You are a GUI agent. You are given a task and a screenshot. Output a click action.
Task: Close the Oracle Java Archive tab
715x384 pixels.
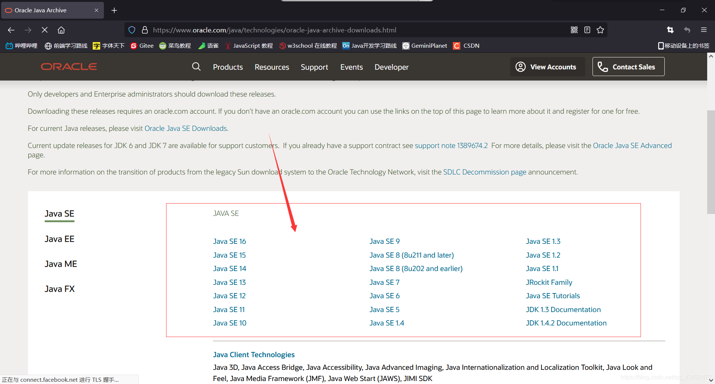96,10
